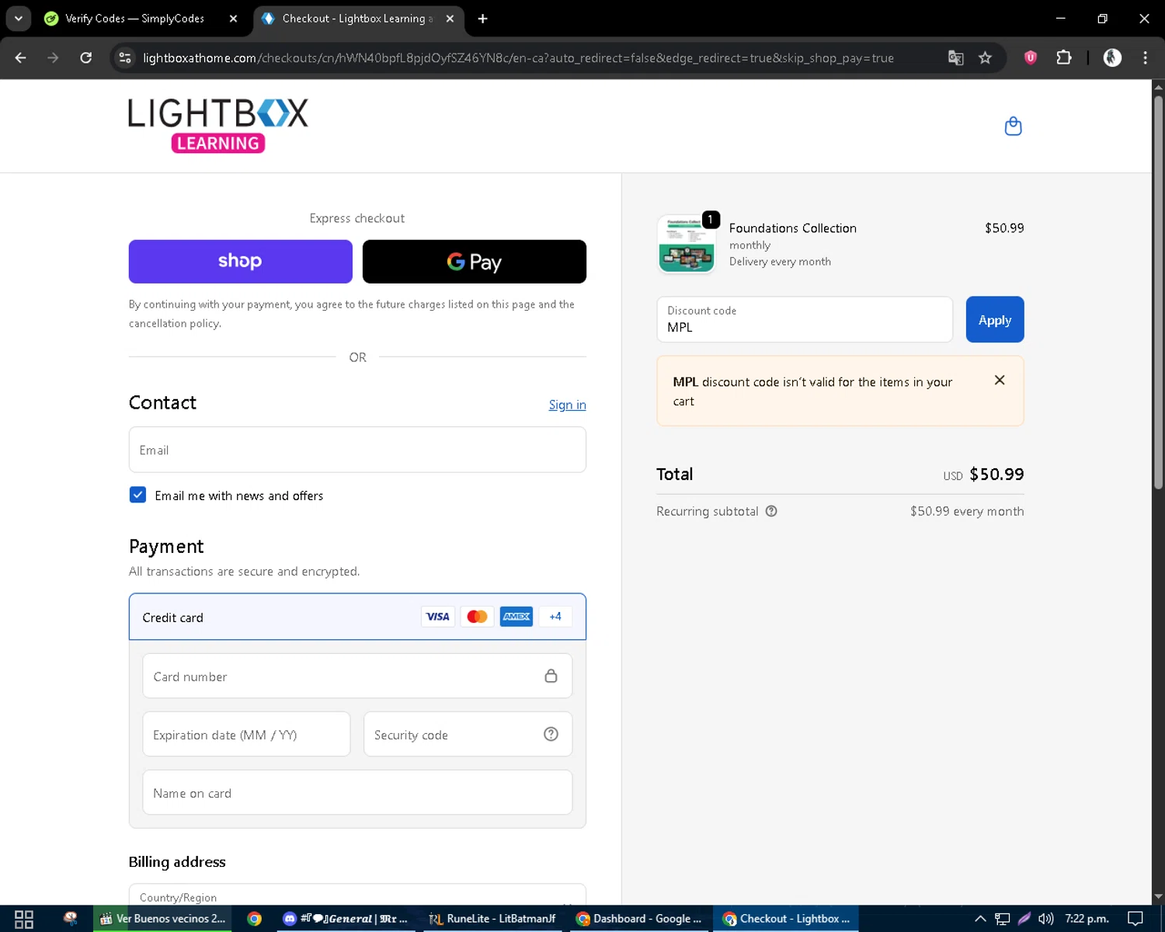Close the Checkout Lightbox Learning tab
Image resolution: width=1165 pixels, height=932 pixels.
coord(450,19)
